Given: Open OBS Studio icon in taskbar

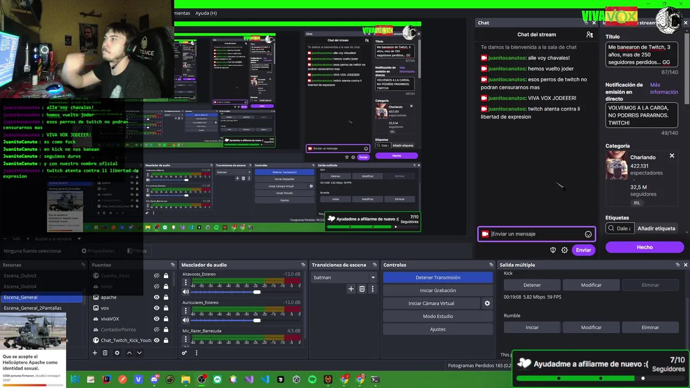Looking at the screenshot, I should (x=202, y=379).
